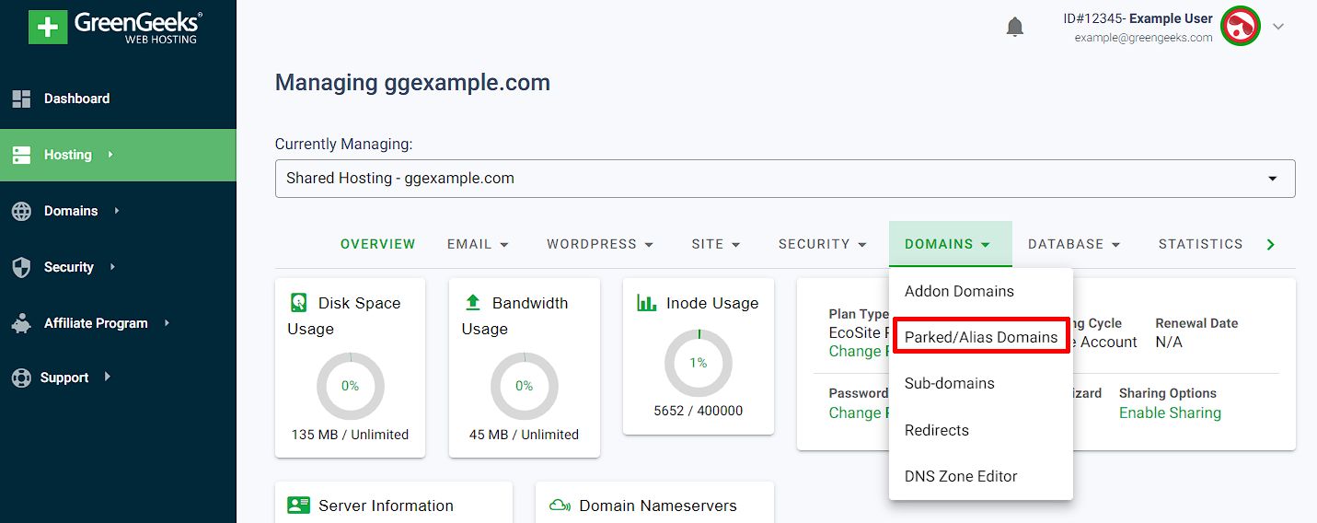Open the SITE tab menu
Screen dimensions: 1317x523
[716, 244]
